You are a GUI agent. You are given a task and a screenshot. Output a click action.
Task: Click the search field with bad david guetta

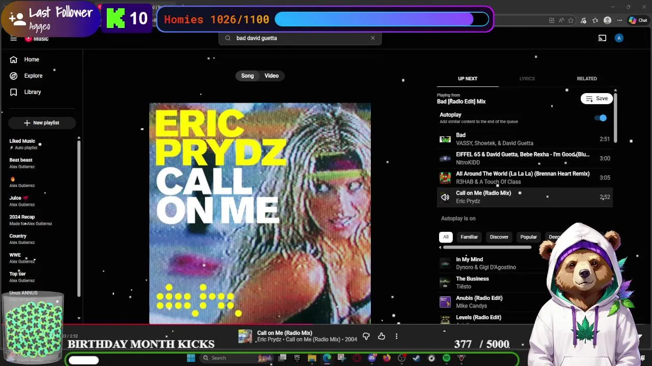[300, 38]
